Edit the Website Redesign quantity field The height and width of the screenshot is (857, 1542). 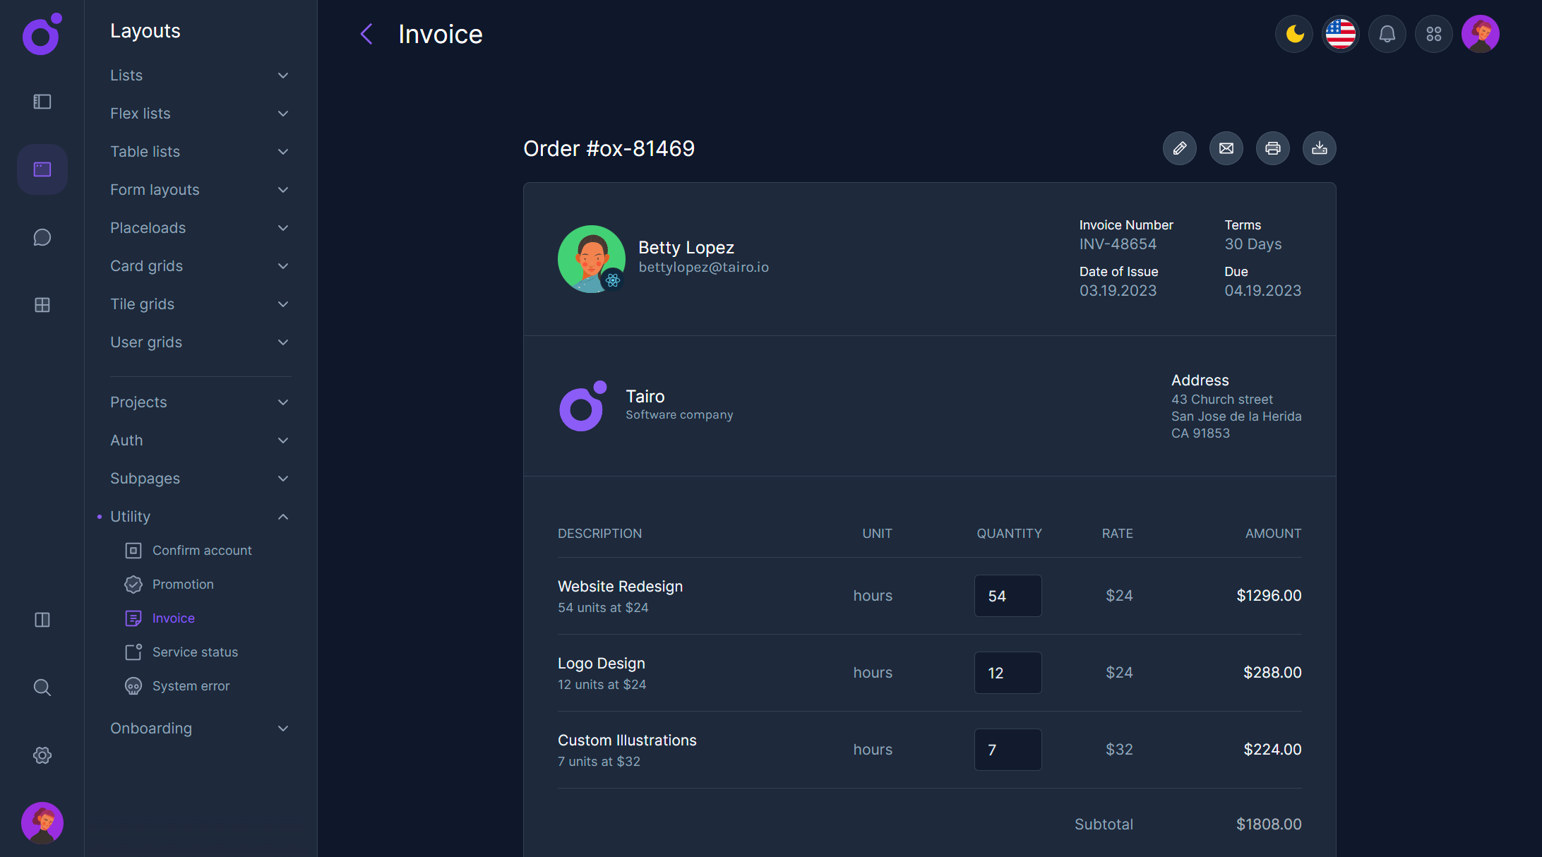tap(1008, 595)
